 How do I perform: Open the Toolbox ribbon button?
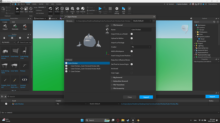coord(57,10)
